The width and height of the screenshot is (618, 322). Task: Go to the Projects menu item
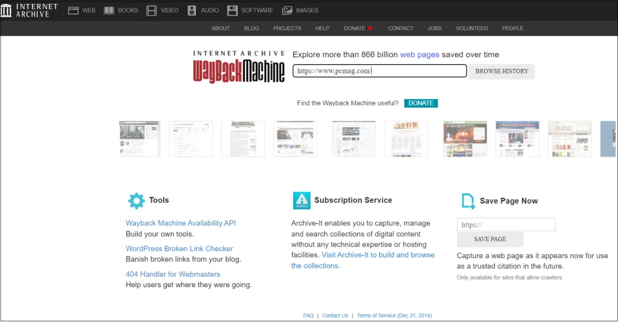coord(287,28)
